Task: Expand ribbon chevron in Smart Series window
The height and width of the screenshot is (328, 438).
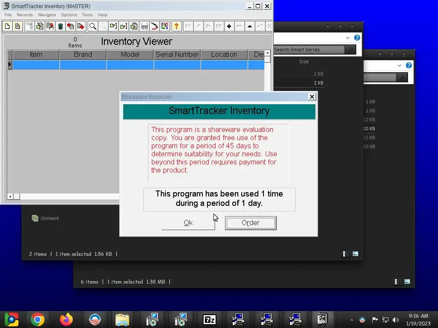Action: [347, 38]
